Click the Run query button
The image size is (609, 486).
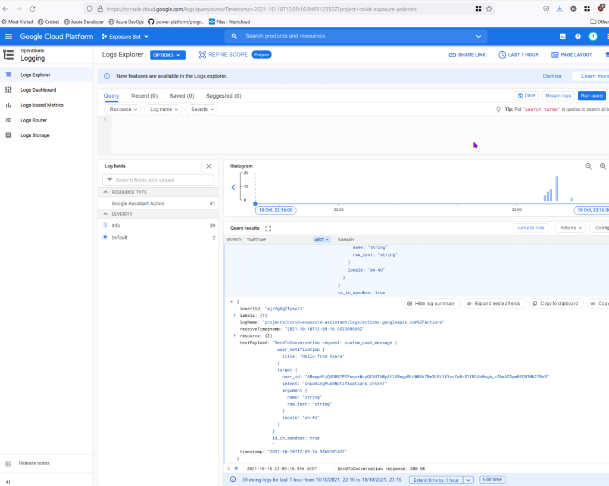[x=591, y=96]
